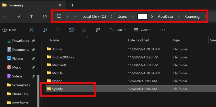Open the New dropdown menu
Viewport: 216px width, 107px height.
coord(11,30)
